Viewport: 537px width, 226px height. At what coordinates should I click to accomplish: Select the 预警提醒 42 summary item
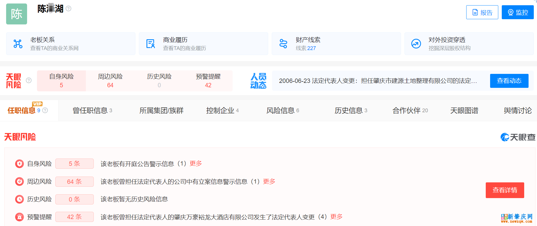(208, 81)
